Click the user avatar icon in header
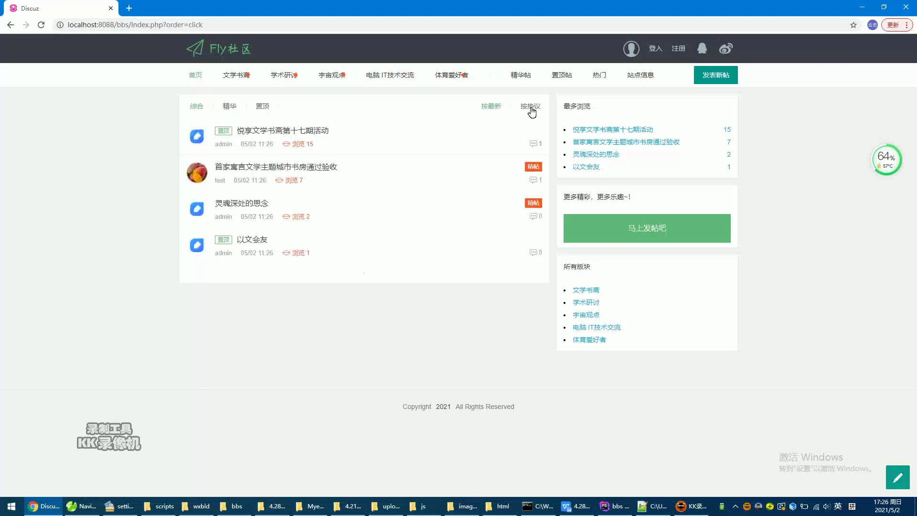The image size is (917, 516). pos(631,49)
